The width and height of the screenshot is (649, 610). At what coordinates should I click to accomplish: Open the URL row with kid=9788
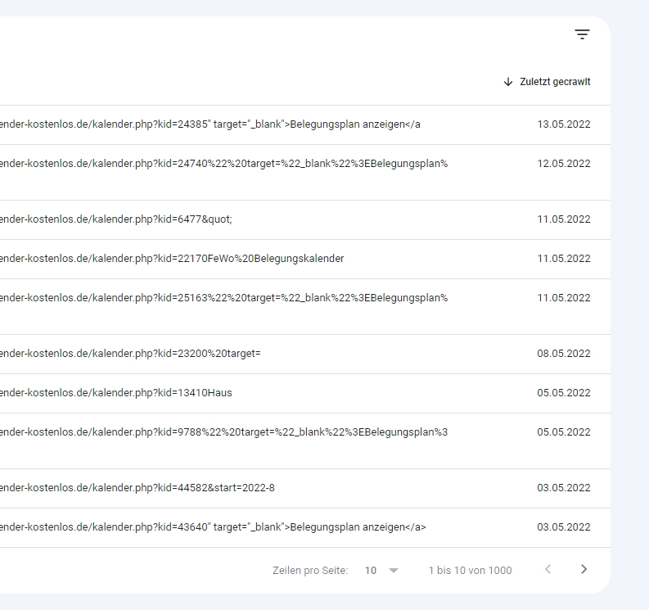pos(223,432)
